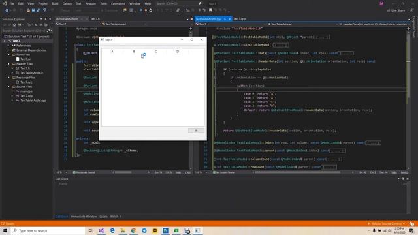This screenshot has width=418, height=235.
Task: Click Solution Explorer home icon
Action: point(14,25)
